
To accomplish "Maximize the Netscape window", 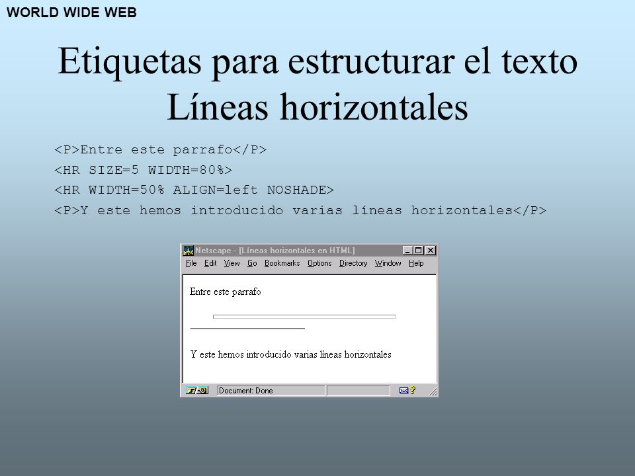I will pyautogui.click(x=418, y=251).
